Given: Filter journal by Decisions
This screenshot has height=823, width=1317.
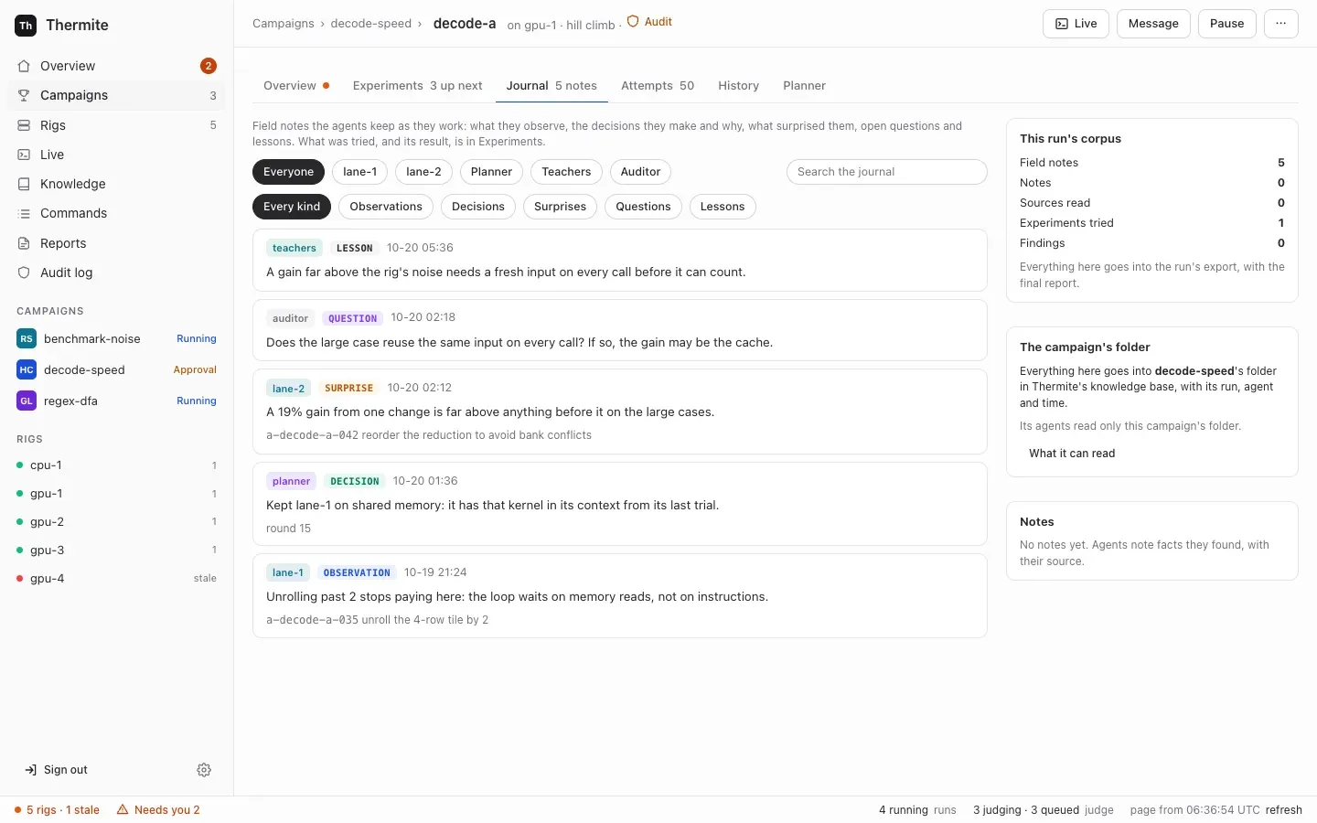Looking at the screenshot, I should tap(478, 207).
